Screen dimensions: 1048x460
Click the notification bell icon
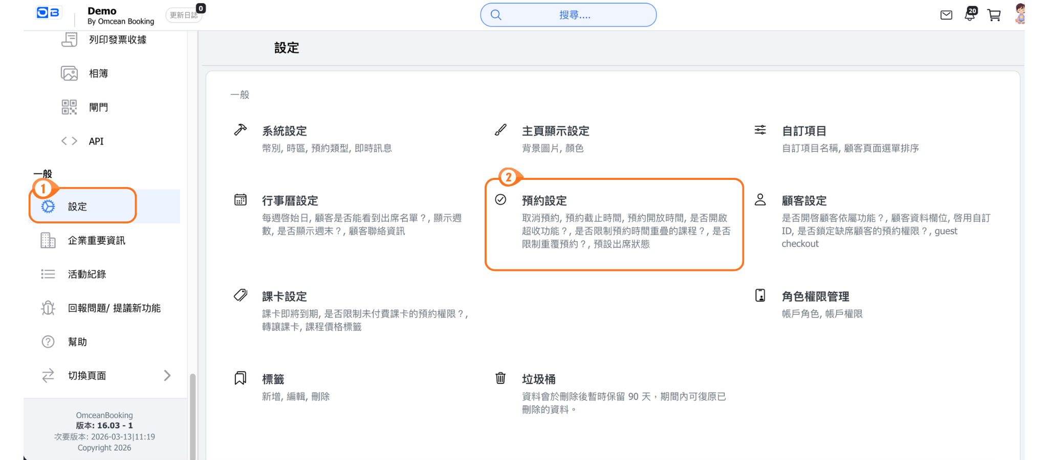(970, 15)
